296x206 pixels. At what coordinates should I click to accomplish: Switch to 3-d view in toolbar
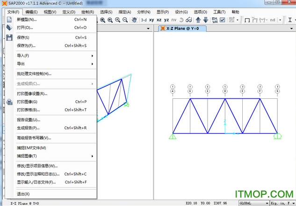coord(144,20)
